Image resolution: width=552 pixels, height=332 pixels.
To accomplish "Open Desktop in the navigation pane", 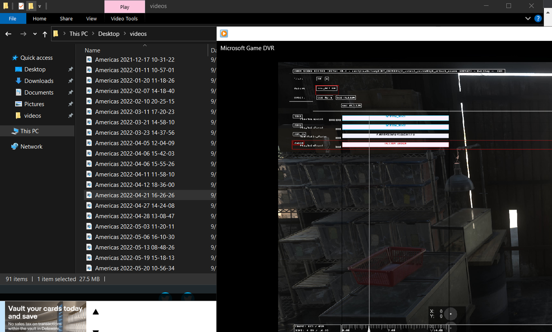I will [35, 69].
